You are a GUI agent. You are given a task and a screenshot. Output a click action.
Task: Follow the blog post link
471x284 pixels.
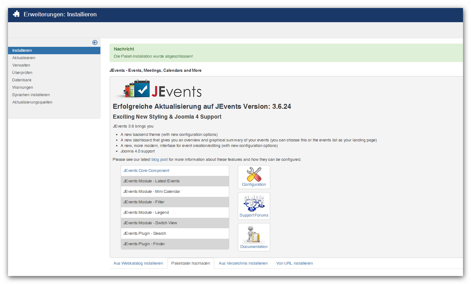click(160, 160)
